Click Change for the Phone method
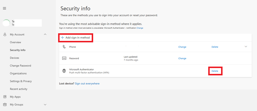 pyautogui.click(x=182, y=47)
